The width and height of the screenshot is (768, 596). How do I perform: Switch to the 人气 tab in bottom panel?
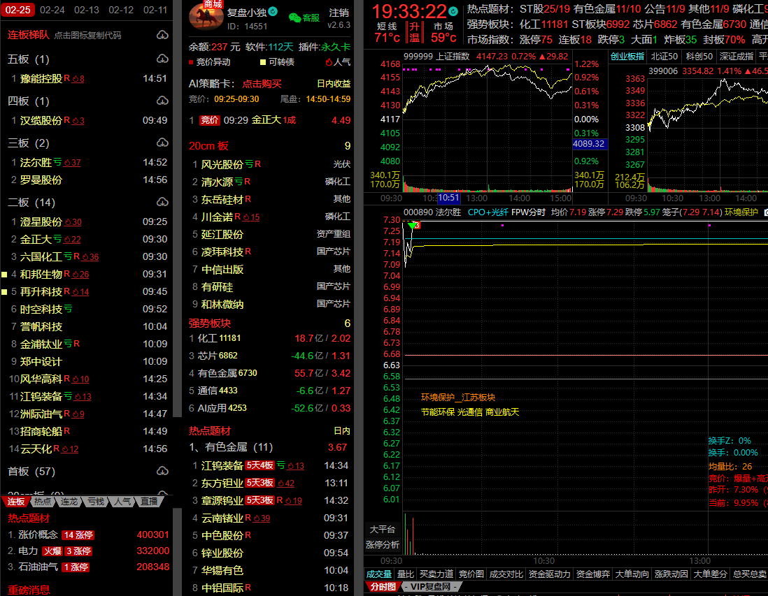122,501
